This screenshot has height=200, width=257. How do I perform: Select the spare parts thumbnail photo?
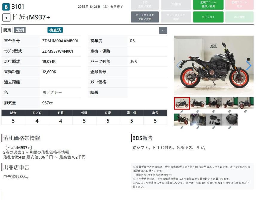click(214, 119)
